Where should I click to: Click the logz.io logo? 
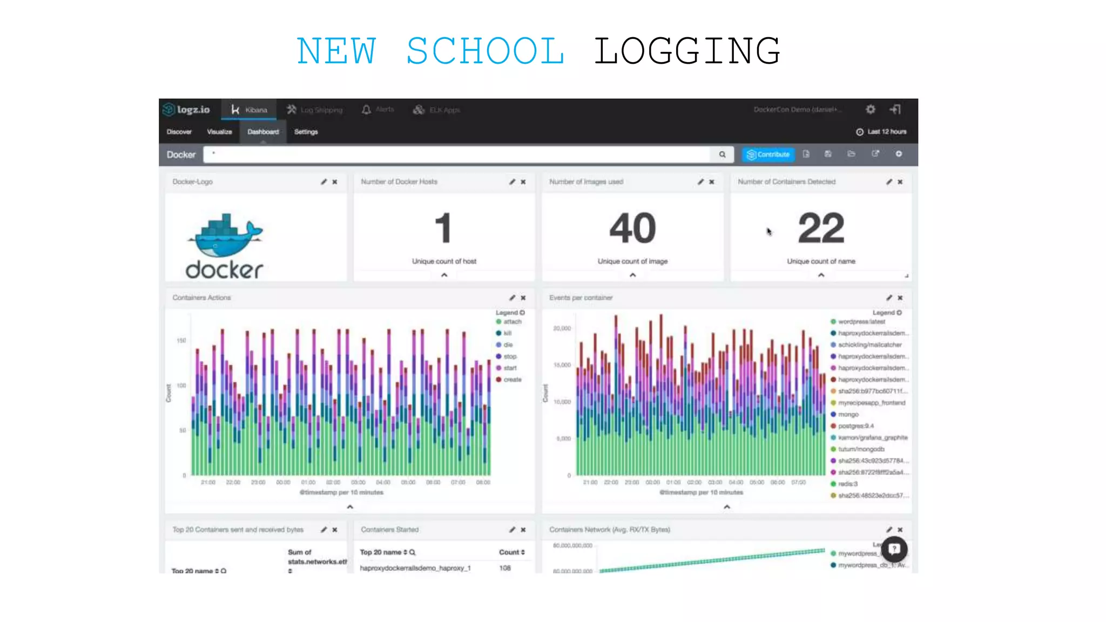click(x=186, y=110)
